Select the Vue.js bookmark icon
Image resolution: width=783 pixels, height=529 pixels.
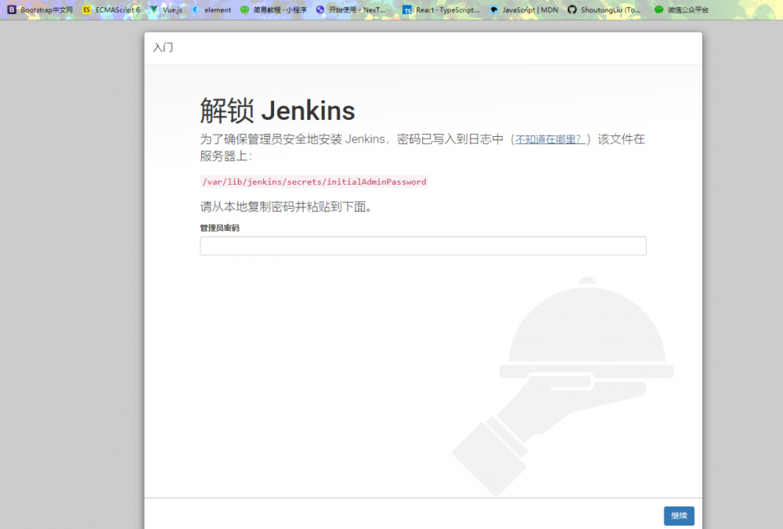154,10
